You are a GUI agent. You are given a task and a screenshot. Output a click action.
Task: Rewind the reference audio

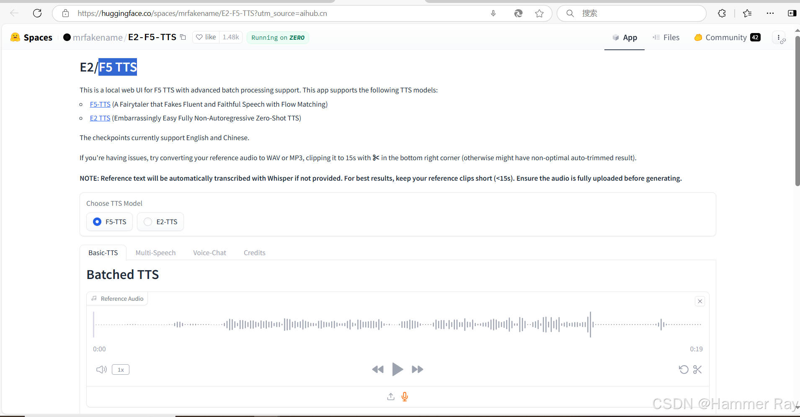377,369
